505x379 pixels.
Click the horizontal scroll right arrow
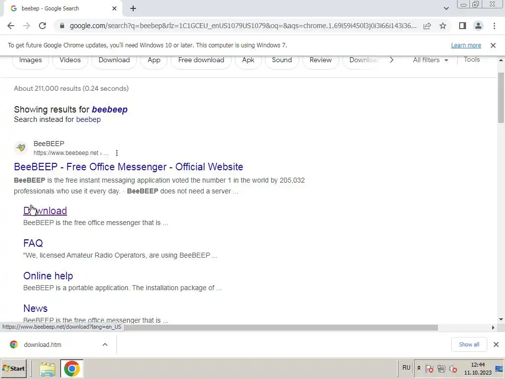coord(493,328)
